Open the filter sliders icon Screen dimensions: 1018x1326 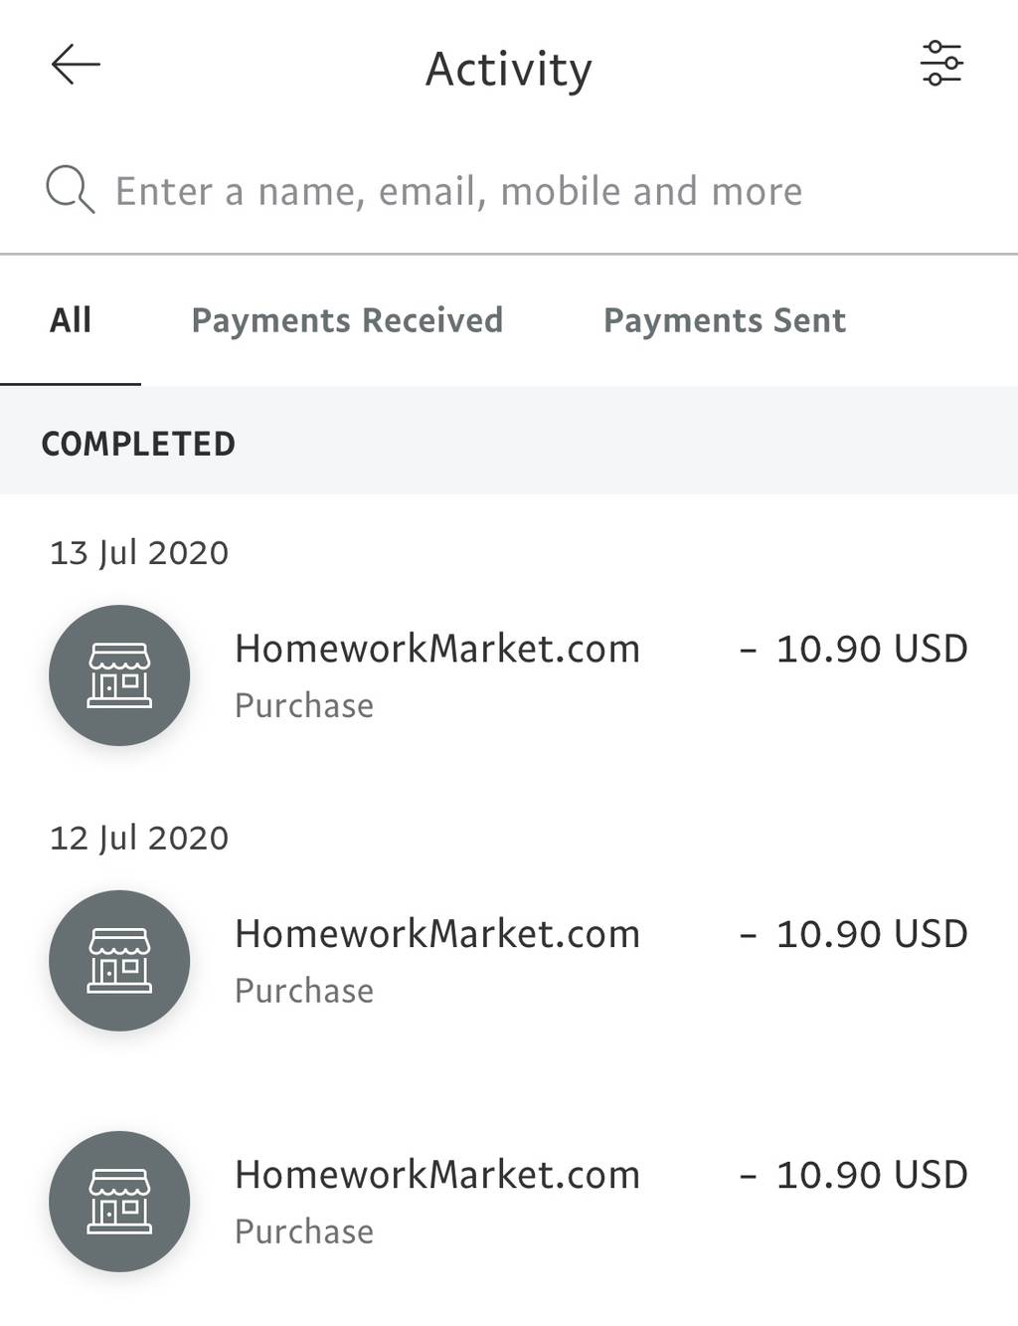tap(940, 64)
